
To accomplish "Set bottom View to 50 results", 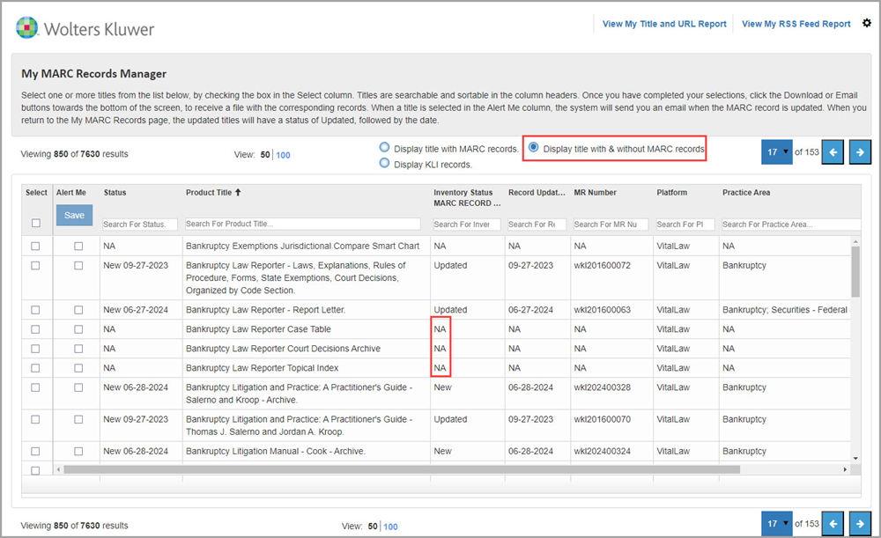I will point(373,527).
